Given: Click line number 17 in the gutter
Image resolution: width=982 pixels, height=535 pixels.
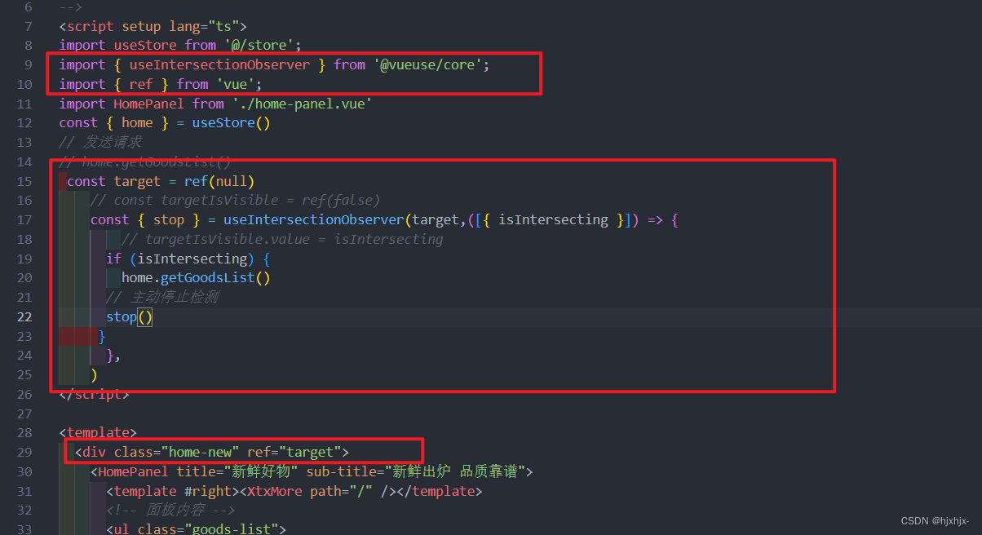Looking at the screenshot, I should (x=24, y=220).
